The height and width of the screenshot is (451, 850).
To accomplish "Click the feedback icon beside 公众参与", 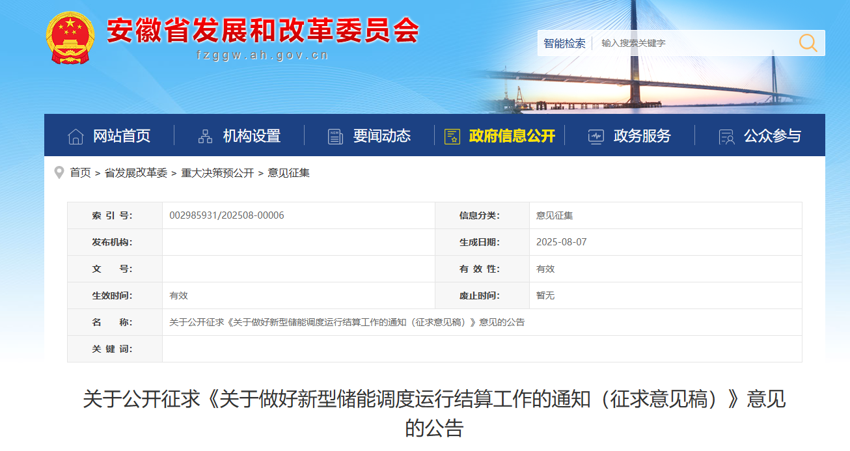I will point(726,136).
